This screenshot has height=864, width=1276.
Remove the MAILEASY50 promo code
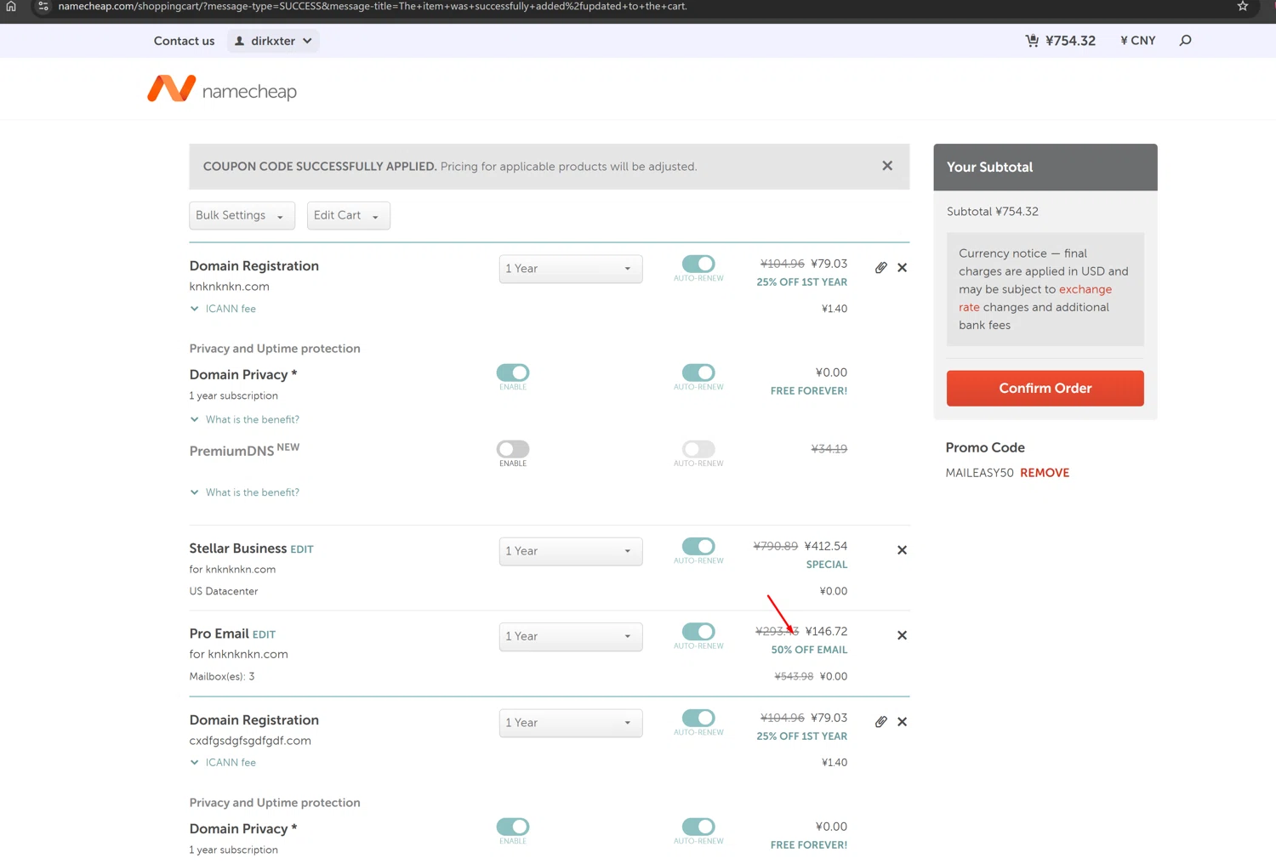[1045, 473]
